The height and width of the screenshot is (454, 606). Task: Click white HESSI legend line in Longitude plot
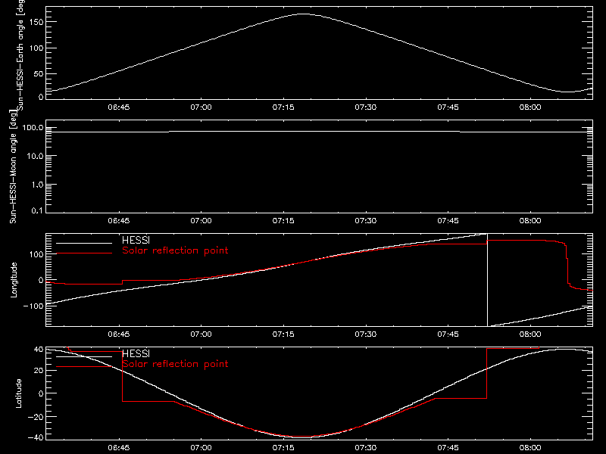[84, 243]
